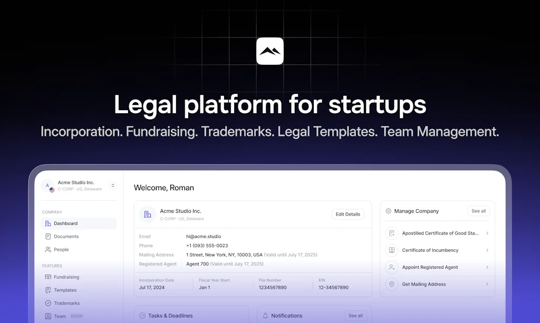Click the Edit Details button

(348, 214)
